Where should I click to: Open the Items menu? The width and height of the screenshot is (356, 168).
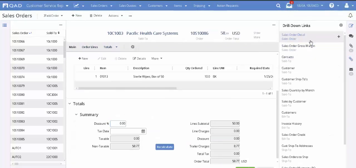pyautogui.click(x=181, y=6)
